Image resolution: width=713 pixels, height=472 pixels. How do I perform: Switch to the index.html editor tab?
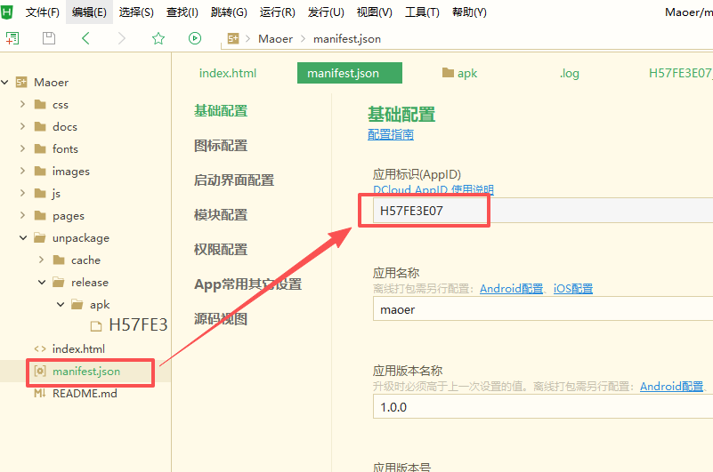(228, 73)
